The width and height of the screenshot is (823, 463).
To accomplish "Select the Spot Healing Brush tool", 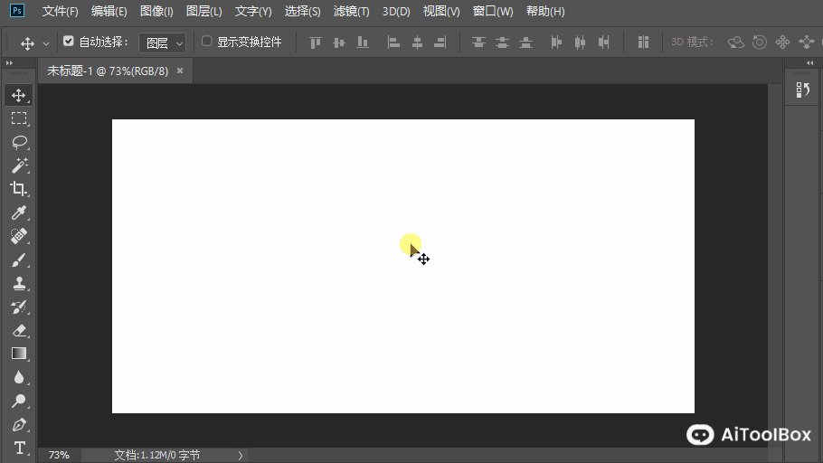I will (x=19, y=236).
